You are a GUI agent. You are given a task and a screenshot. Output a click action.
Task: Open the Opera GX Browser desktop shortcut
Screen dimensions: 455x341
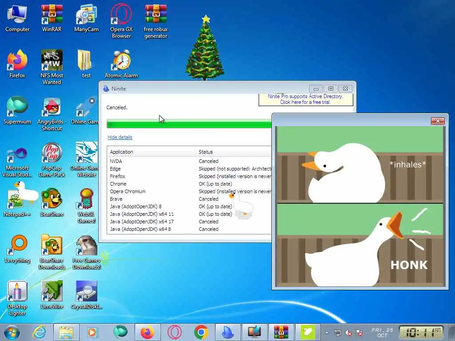click(x=121, y=21)
